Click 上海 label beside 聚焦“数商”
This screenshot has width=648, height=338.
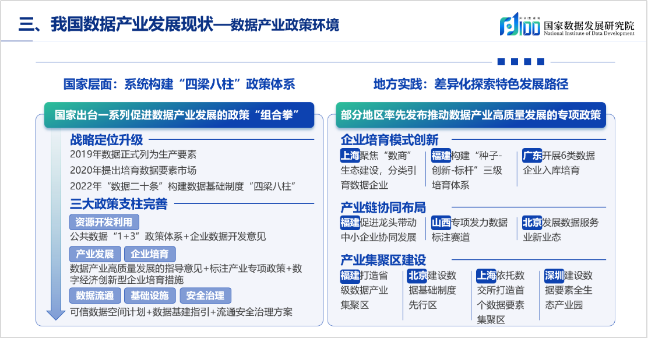point(350,156)
